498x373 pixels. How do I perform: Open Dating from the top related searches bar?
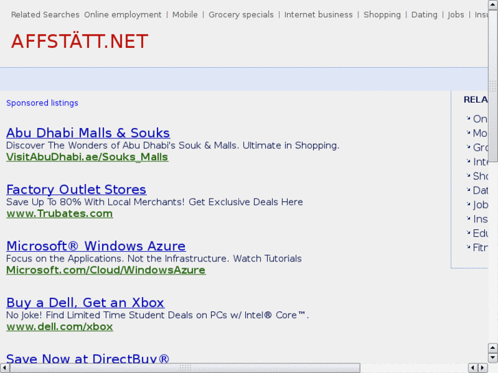(x=424, y=14)
